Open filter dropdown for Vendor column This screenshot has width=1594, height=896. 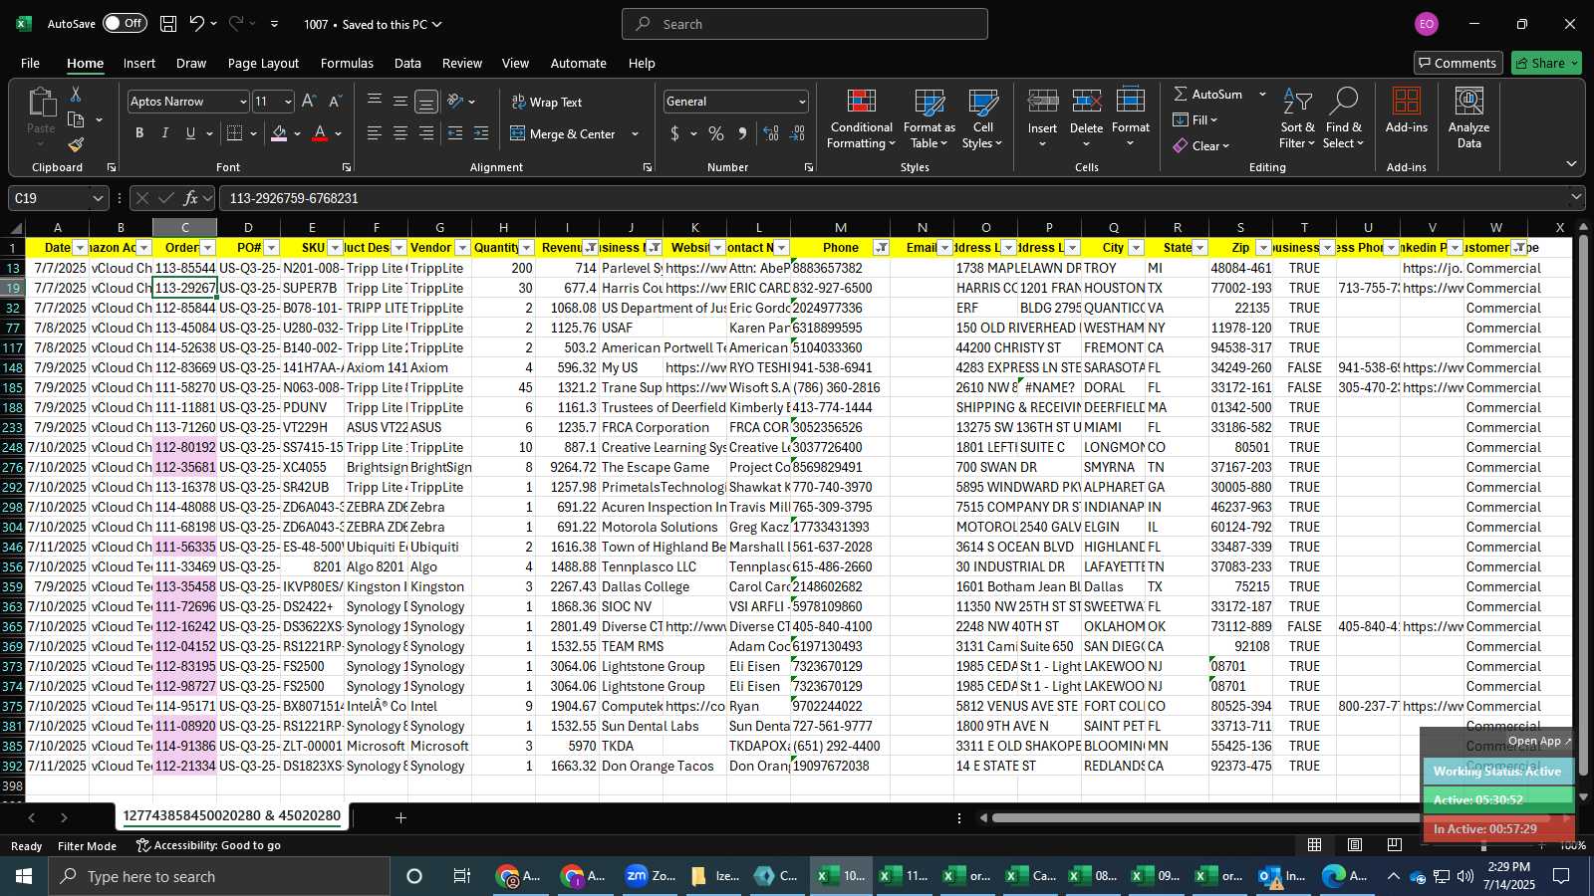pyautogui.click(x=463, y=248)
